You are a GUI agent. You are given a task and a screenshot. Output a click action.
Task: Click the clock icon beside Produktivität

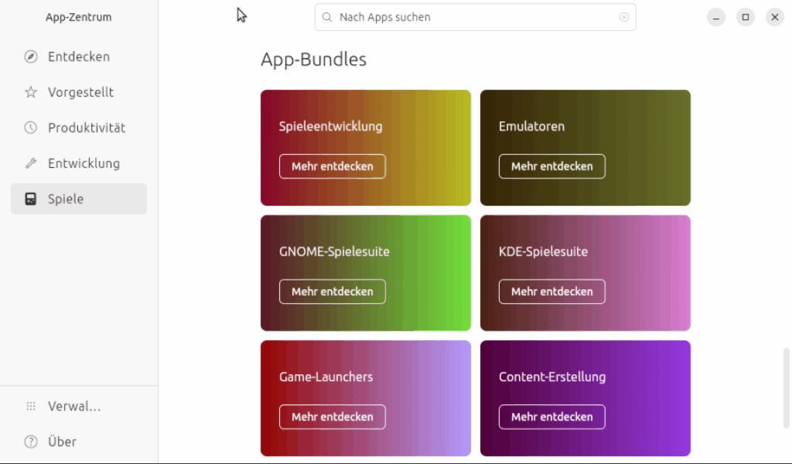click(31, 128)
